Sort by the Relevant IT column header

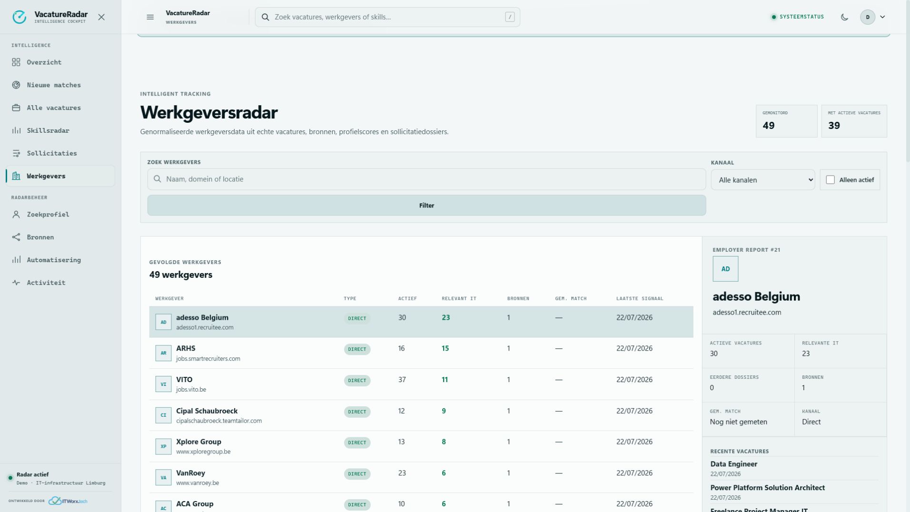tap(459, 299)
